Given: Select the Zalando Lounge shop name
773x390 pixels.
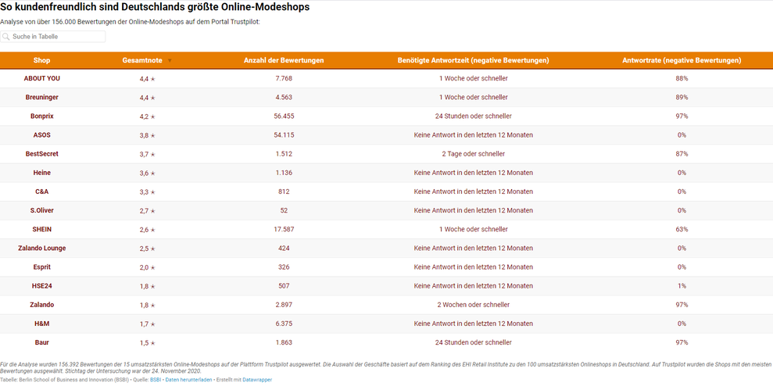Looking at the screenshot, I should [42, 249].
